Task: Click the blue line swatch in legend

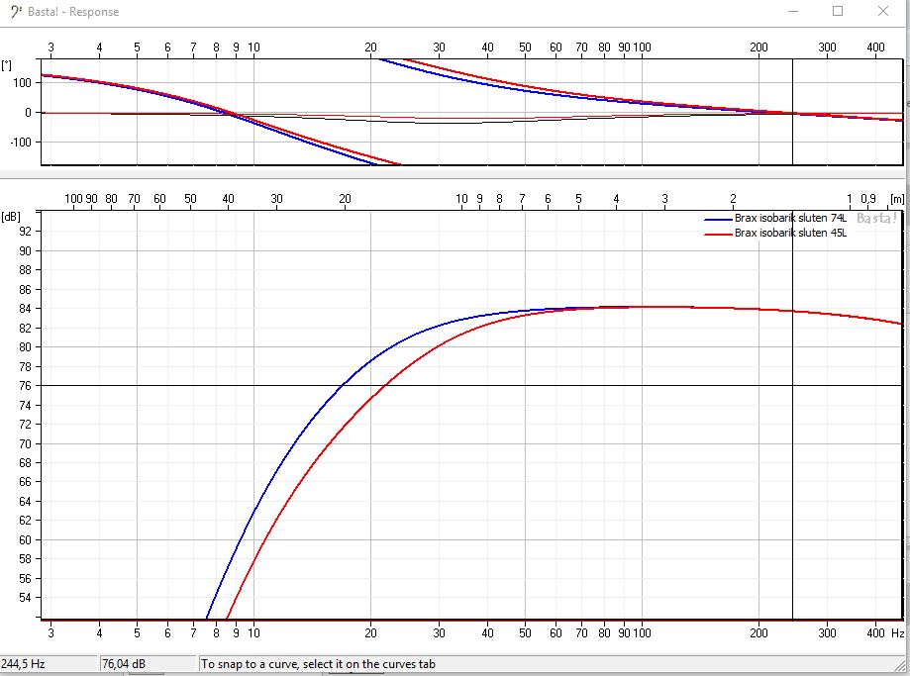Action: [x=719, y=220]
